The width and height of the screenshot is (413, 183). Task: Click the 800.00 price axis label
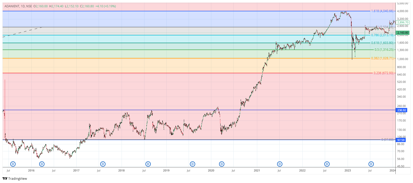[x=401, y=67]
